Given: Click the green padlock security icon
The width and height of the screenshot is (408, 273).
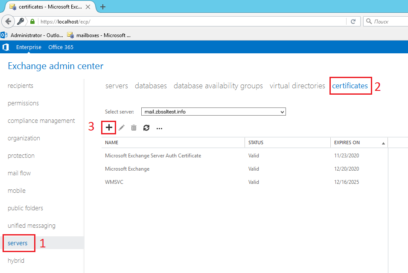Looking at the screenshot, I should click(x=32, y=21).
